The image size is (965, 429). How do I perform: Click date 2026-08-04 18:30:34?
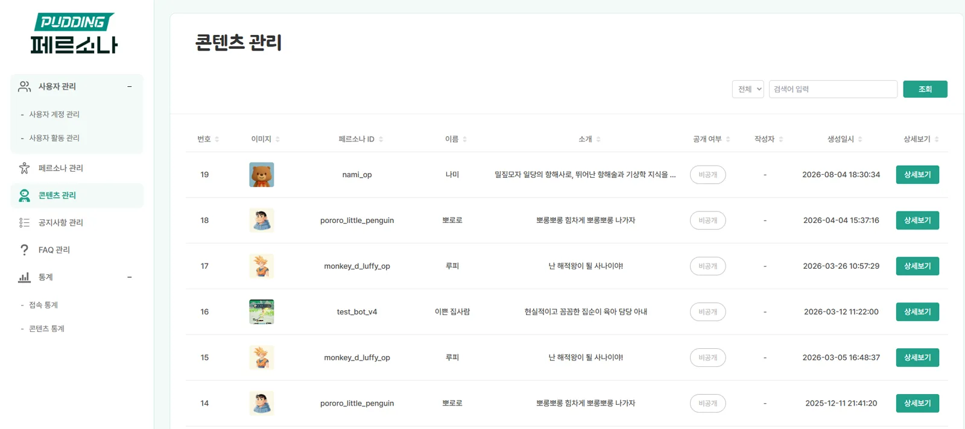(841, 175)
